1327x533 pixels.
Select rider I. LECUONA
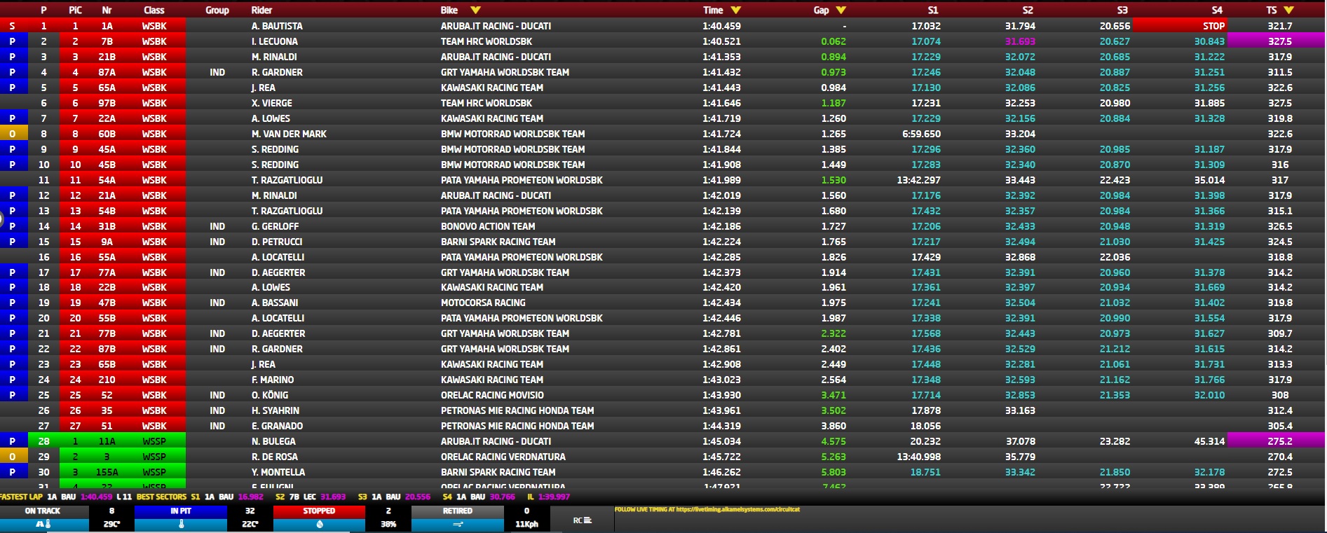[274, 41]
